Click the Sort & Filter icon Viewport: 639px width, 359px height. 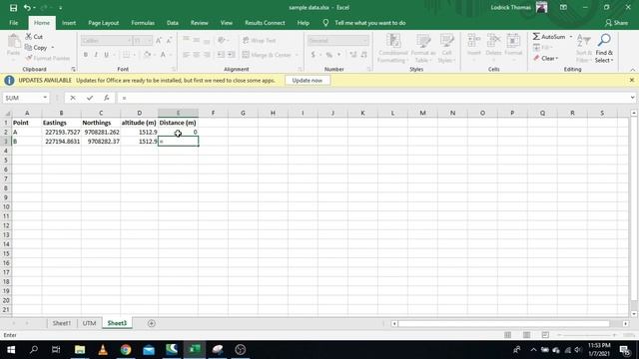pyautogui.click(x=583, y=41)
